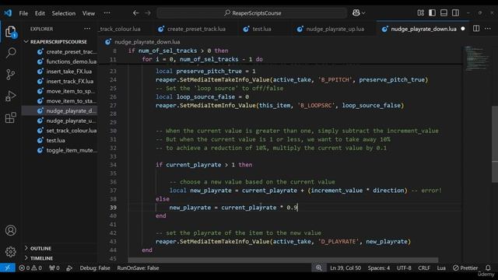
Task: Open the Edit menu
Action: click(40, 13)
